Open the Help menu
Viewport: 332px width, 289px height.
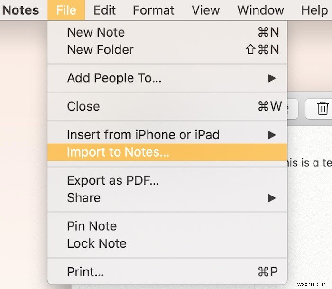pos(314,10)
